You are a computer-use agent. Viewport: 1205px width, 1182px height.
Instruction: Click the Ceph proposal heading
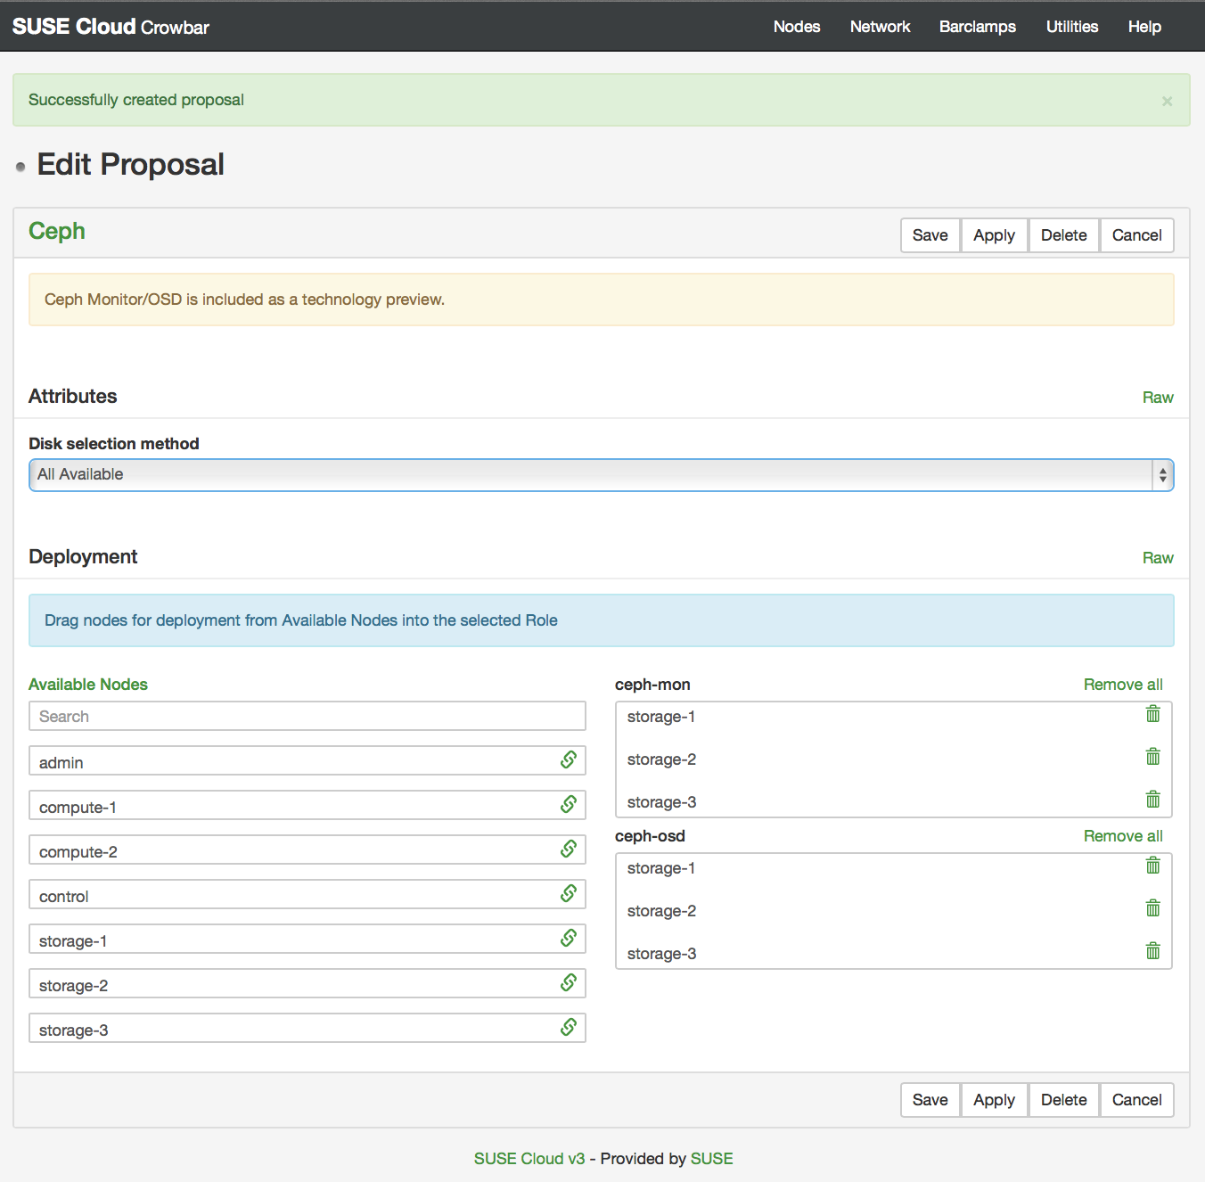57,232
